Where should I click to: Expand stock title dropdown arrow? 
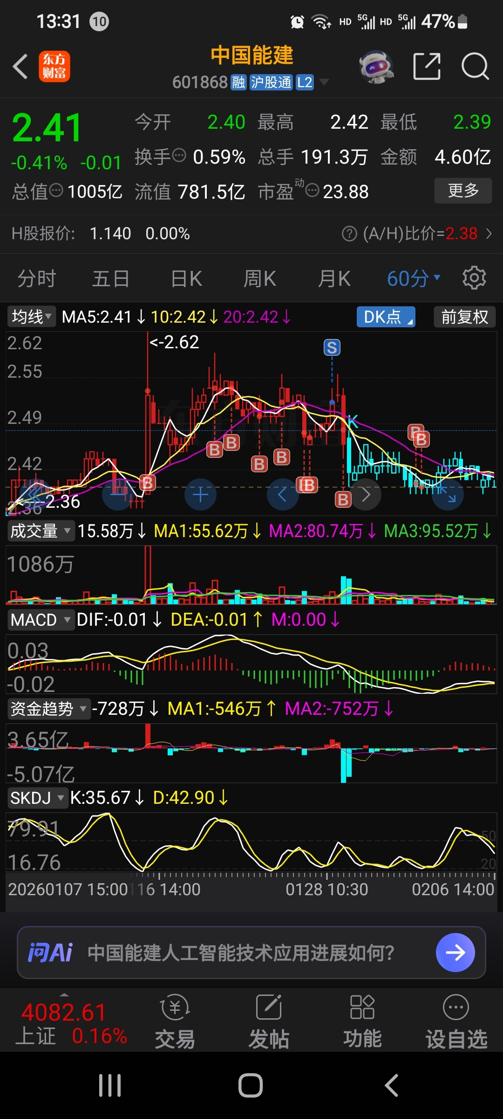click(x=324, y=83)
